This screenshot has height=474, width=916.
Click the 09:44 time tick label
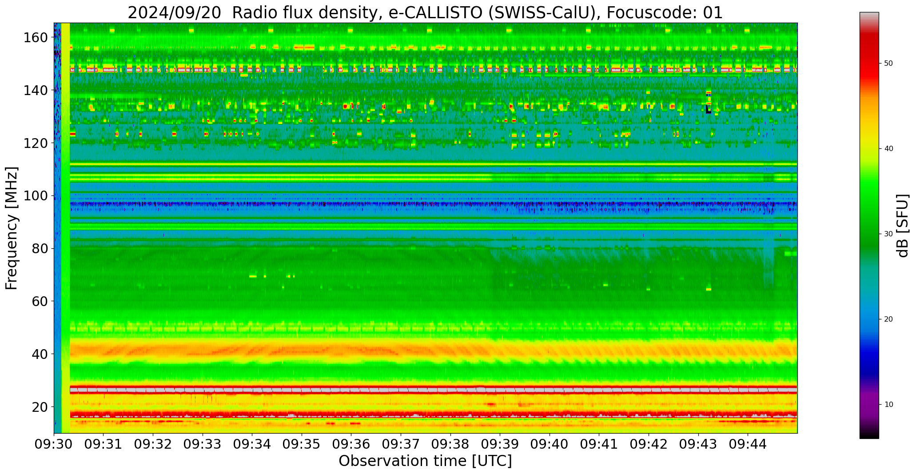point(748,444)
